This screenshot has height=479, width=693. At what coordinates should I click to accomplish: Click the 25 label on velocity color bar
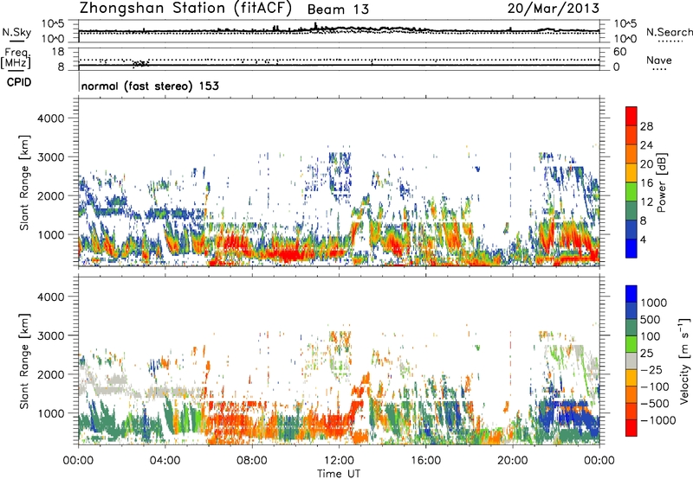point(646,354)
